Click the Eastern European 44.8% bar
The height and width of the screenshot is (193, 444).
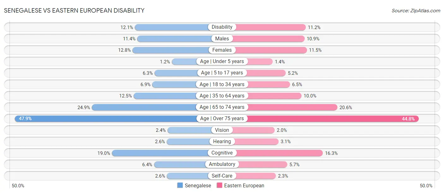[332, 119]
